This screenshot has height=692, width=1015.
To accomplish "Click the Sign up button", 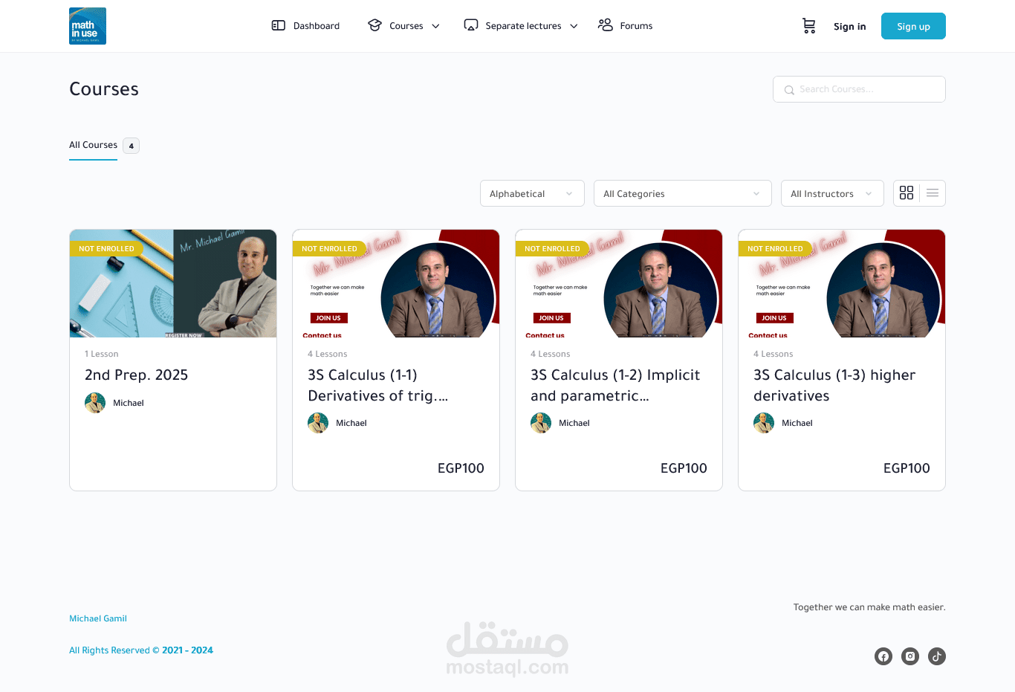I will click(913, 26).
